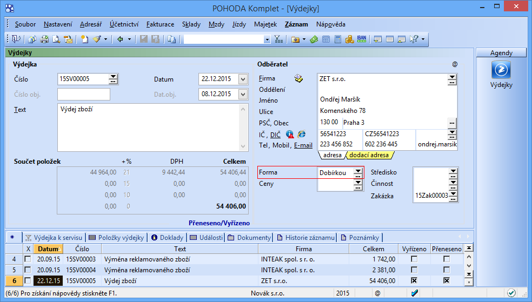The image size is (532, 302).
Task: Switch to the dodací adresa tab
Action: tap(369, 155)
